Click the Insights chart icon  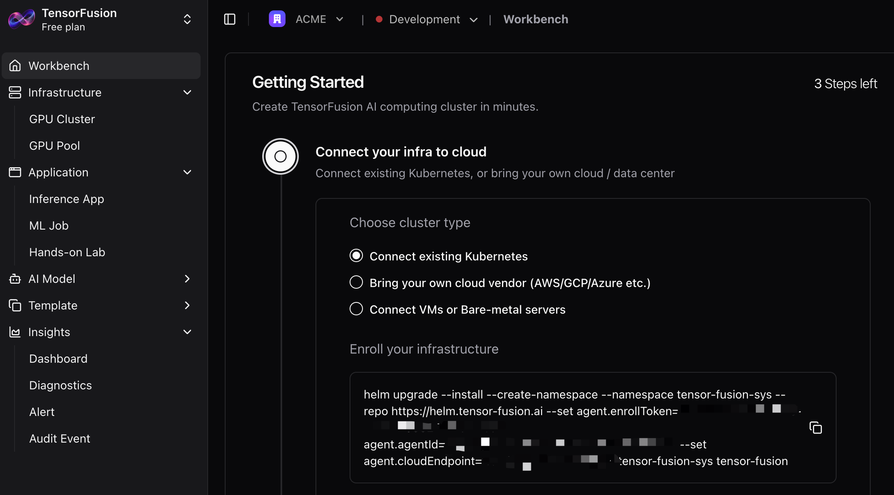pos(15,332)
